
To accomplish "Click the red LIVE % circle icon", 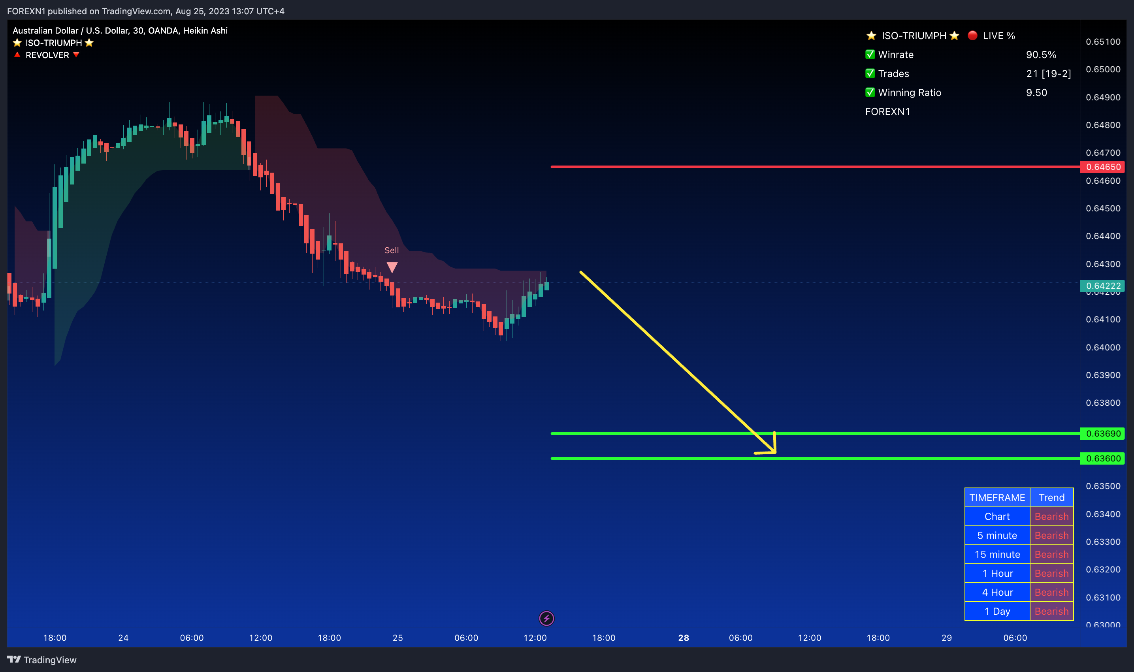I will coord(972,35).
